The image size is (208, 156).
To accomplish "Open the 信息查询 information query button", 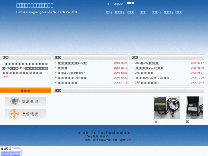I will 25,101.
